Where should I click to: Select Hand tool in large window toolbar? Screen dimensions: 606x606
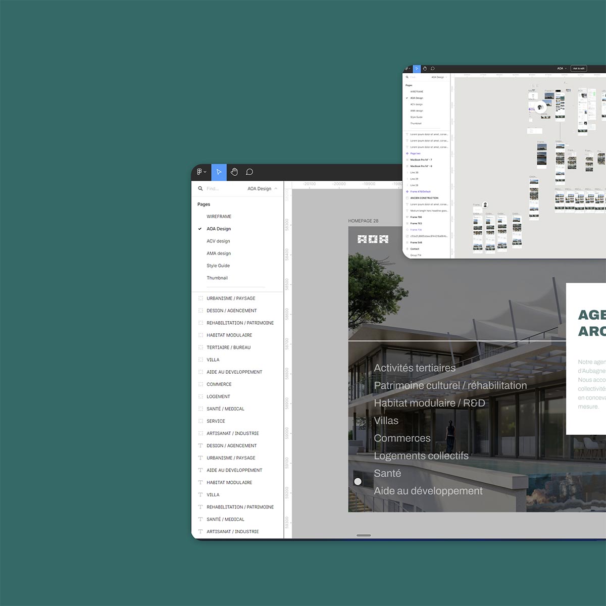234,172
